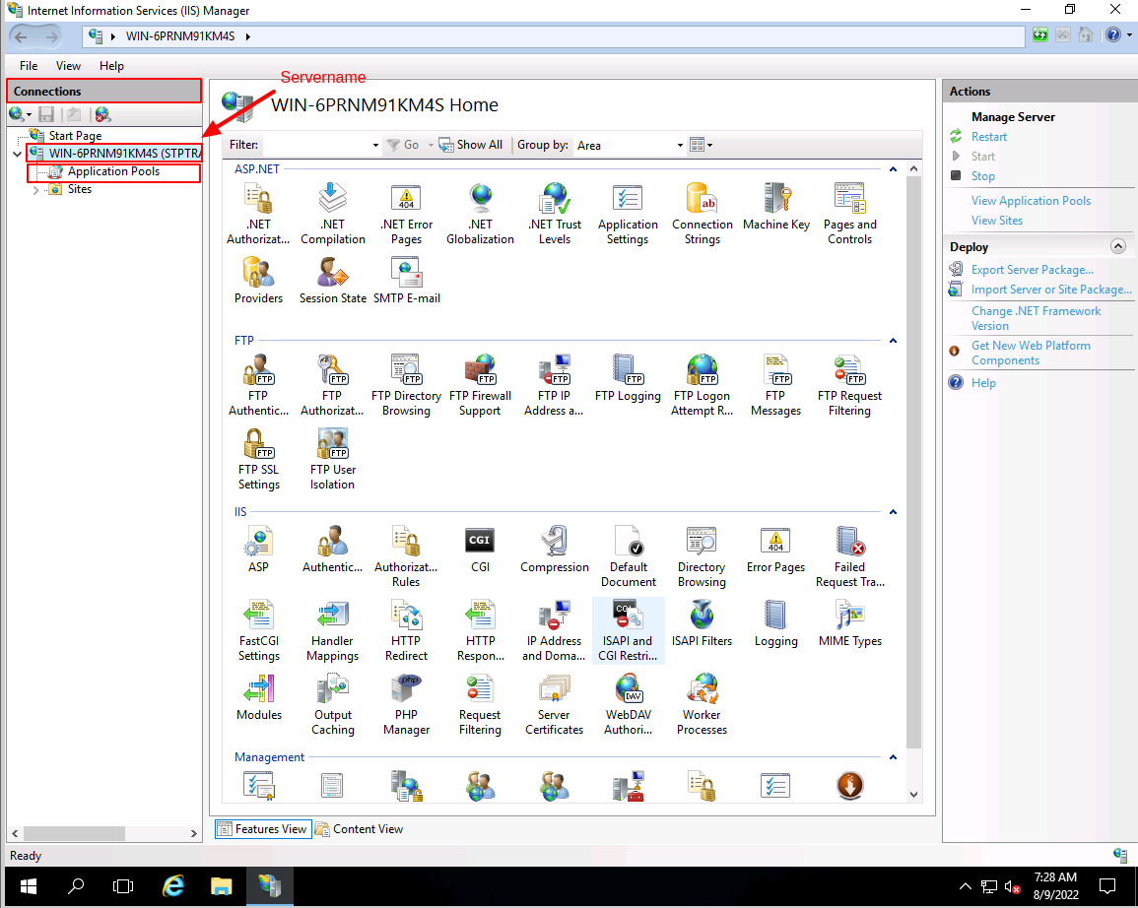
Task: Switch to Features View tab
Action: coord(263,829)
